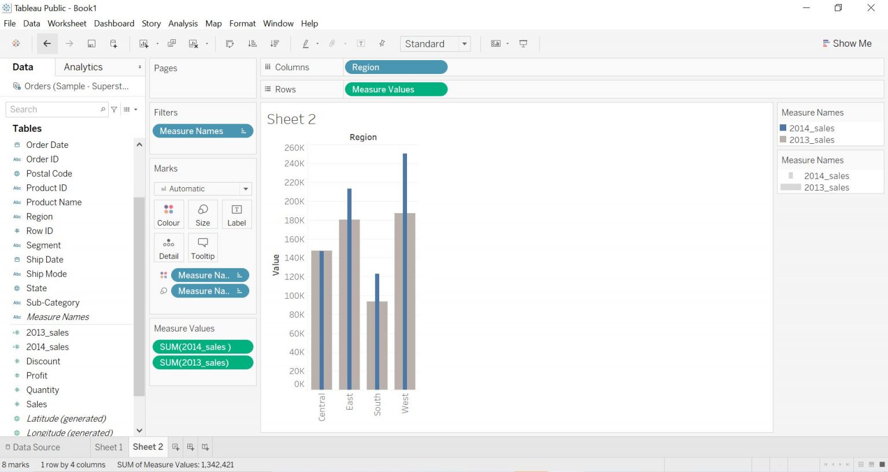The height and width of the screenshot is (472, 888).
Task: Toggle mark labels toolbar button
Action: click(361, 43)
